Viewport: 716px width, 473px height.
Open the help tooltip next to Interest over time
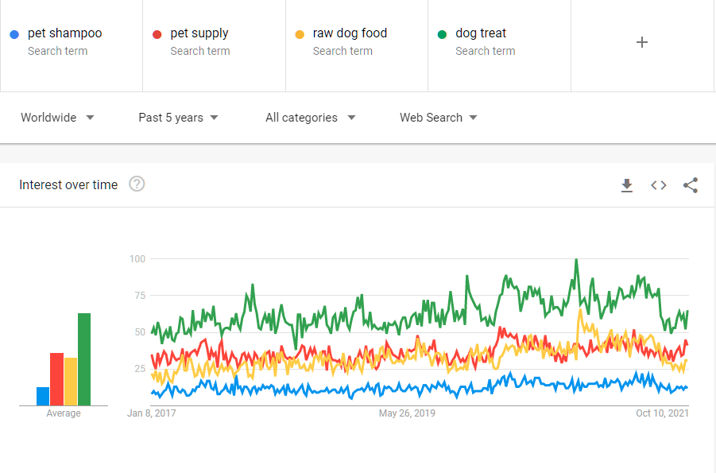(x=136, y=184)
